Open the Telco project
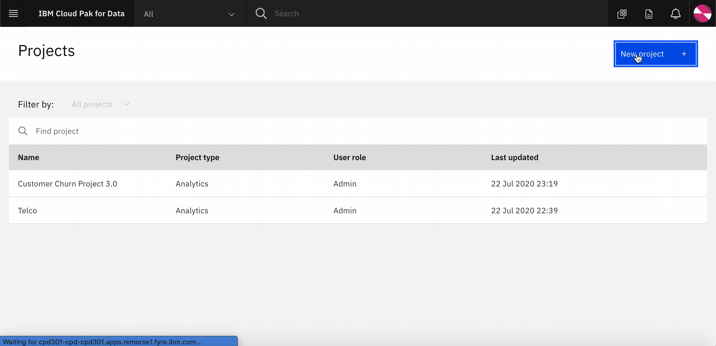Image resolution: width=716 pixels, height=346 pixels. 27,211
